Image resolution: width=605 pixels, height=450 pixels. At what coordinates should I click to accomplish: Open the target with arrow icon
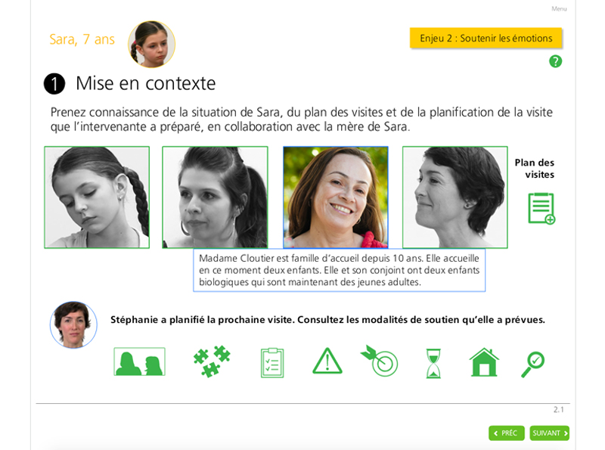(380, 361)
